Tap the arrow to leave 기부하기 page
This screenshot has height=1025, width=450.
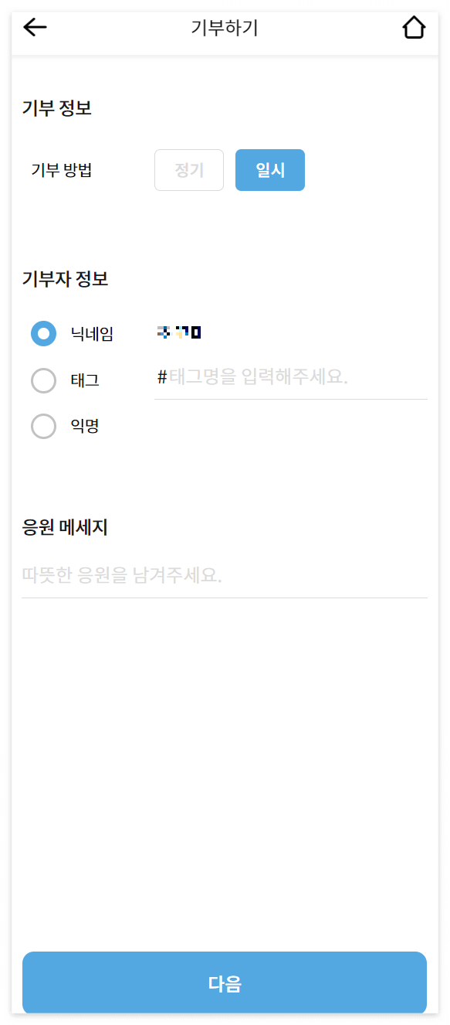point(33,26)
